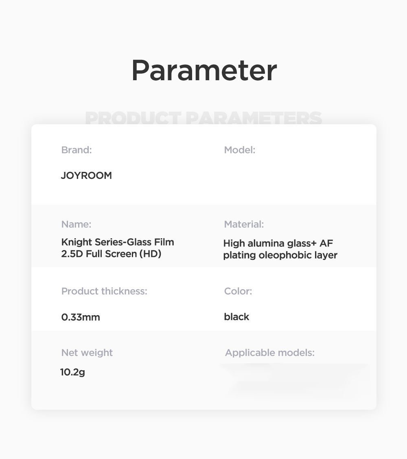Viewport: 407px width, 459px height.
Task: Click the black color value
Action: 236,317
